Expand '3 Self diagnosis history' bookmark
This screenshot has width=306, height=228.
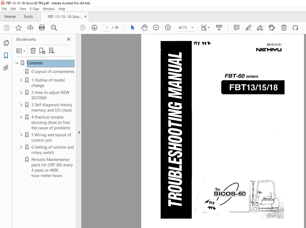pos(21,105)
